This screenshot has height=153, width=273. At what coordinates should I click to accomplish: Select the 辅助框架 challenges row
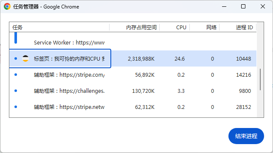[x=133, y=91]
